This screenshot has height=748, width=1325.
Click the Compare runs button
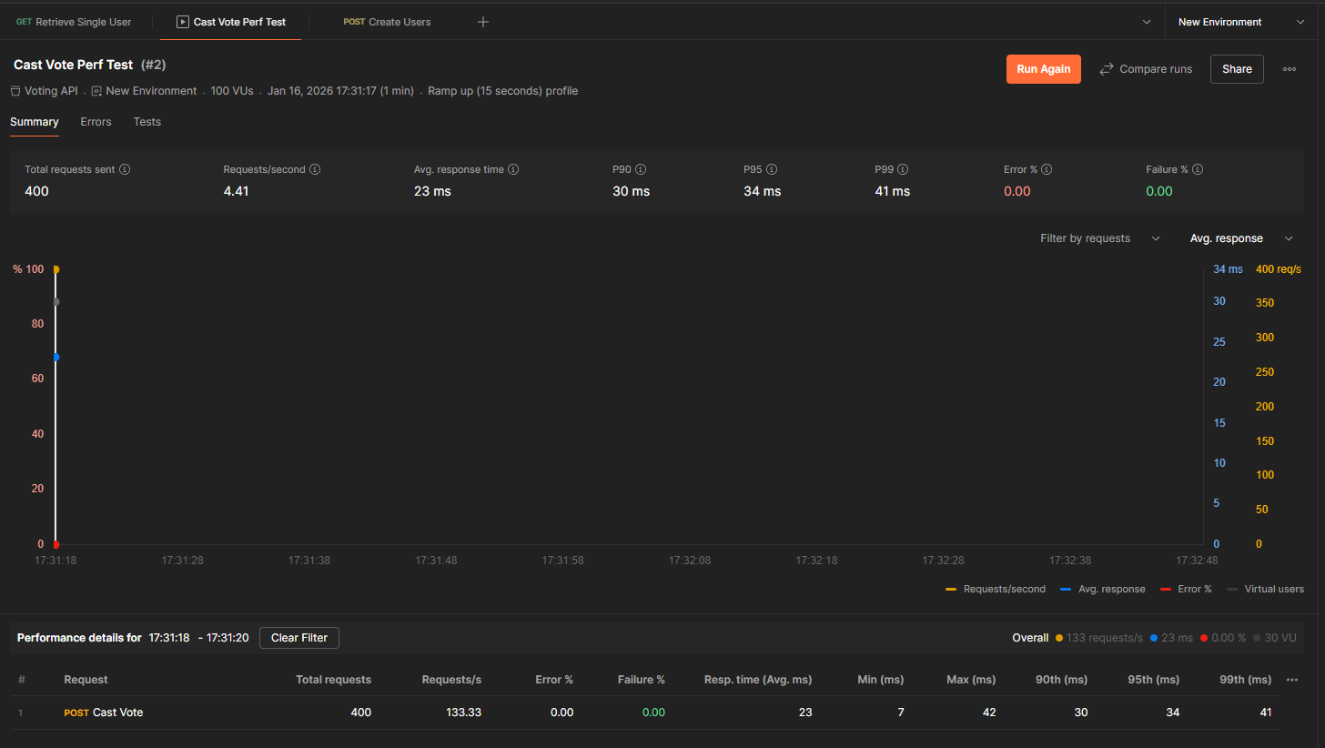click(x=1146, y=69)
